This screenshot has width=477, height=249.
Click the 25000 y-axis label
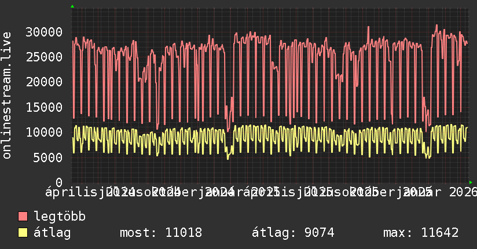44,57
